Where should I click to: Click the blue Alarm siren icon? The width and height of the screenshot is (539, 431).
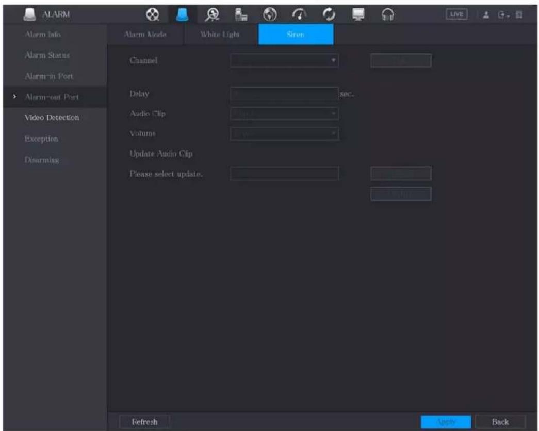tap(182, 14)
